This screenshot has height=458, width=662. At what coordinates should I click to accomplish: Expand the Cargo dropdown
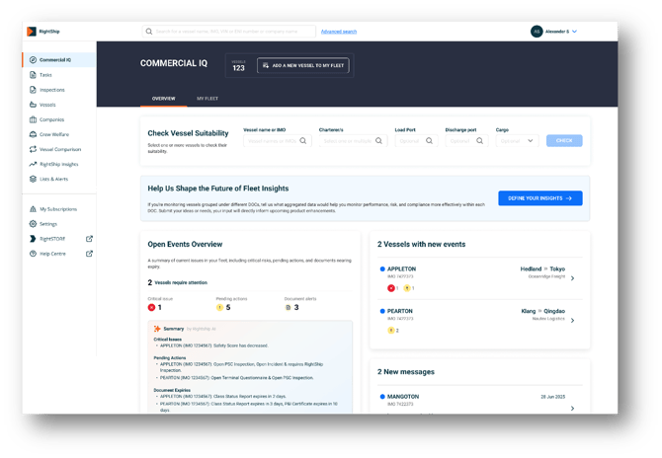tap(518, 141)
